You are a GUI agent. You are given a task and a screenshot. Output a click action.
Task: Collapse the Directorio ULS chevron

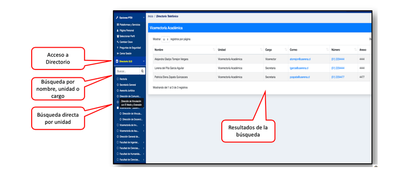click(144, 61)
